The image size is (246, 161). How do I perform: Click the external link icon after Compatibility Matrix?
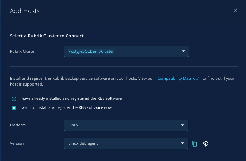point(197,78)
